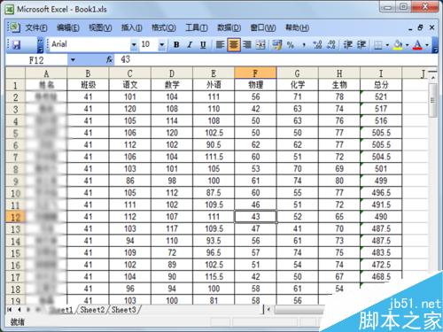Viewport: 443px width, 332px height.
Task: Click the Borders icon
Action: click(378, 45)
